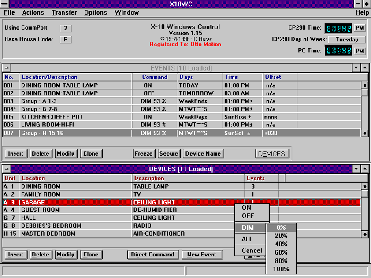Select DIM in the device popup menu

click(x=251, y=227)
